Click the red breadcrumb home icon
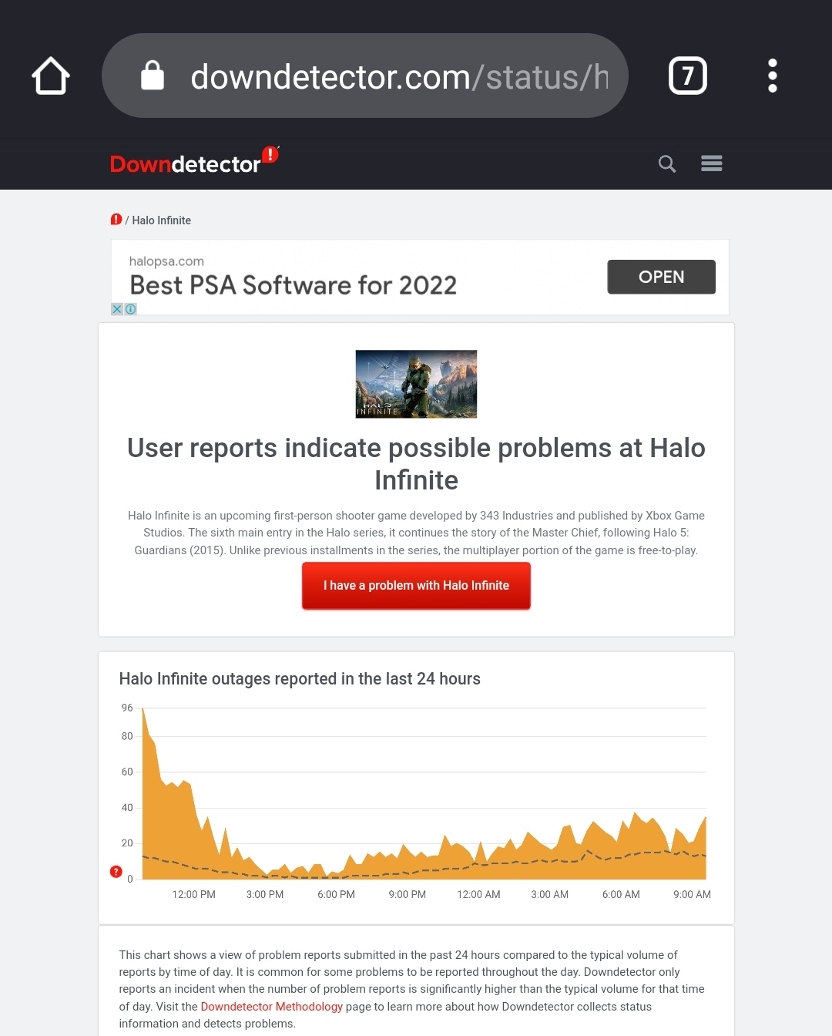The image size is (832, 1036). (x=116, y=220)
